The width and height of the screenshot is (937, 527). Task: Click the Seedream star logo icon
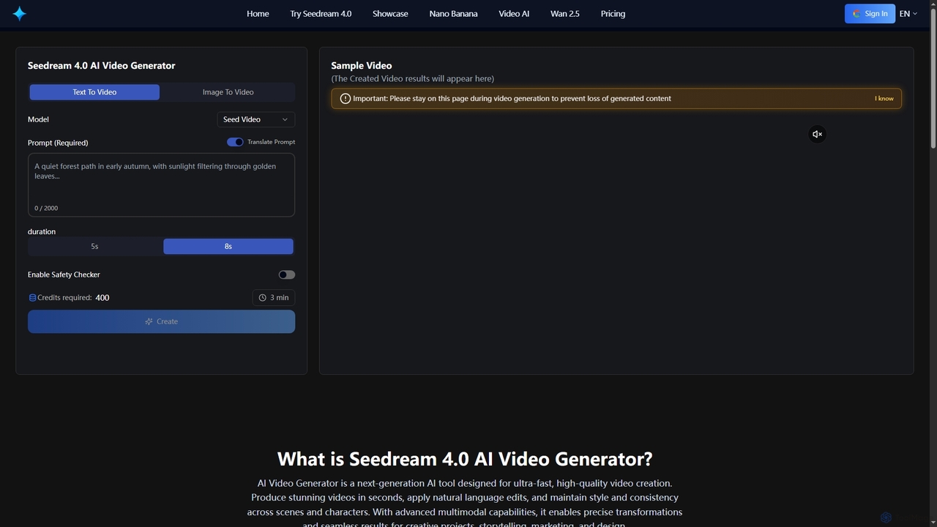coord(20,13)
